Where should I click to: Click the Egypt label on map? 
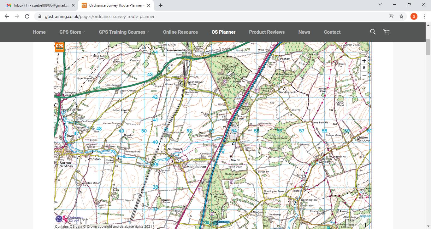(x=70, y=136)
